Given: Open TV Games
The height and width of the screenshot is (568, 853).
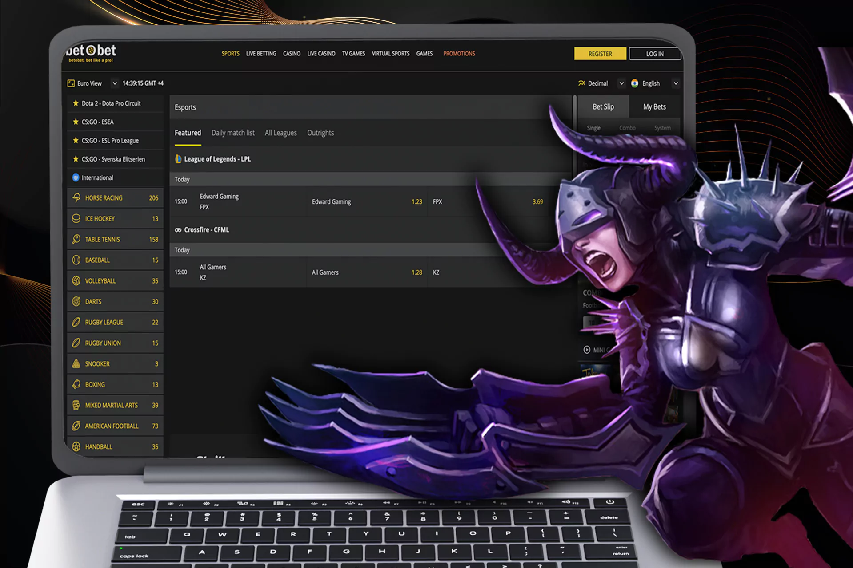Looking at the screenshot, I should coord(353,54).
